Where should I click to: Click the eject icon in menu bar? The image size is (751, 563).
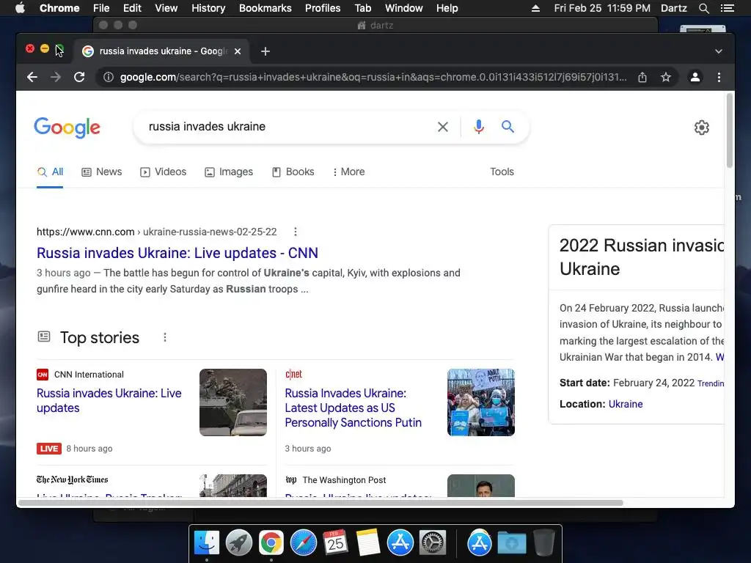[x=535, y=8]
